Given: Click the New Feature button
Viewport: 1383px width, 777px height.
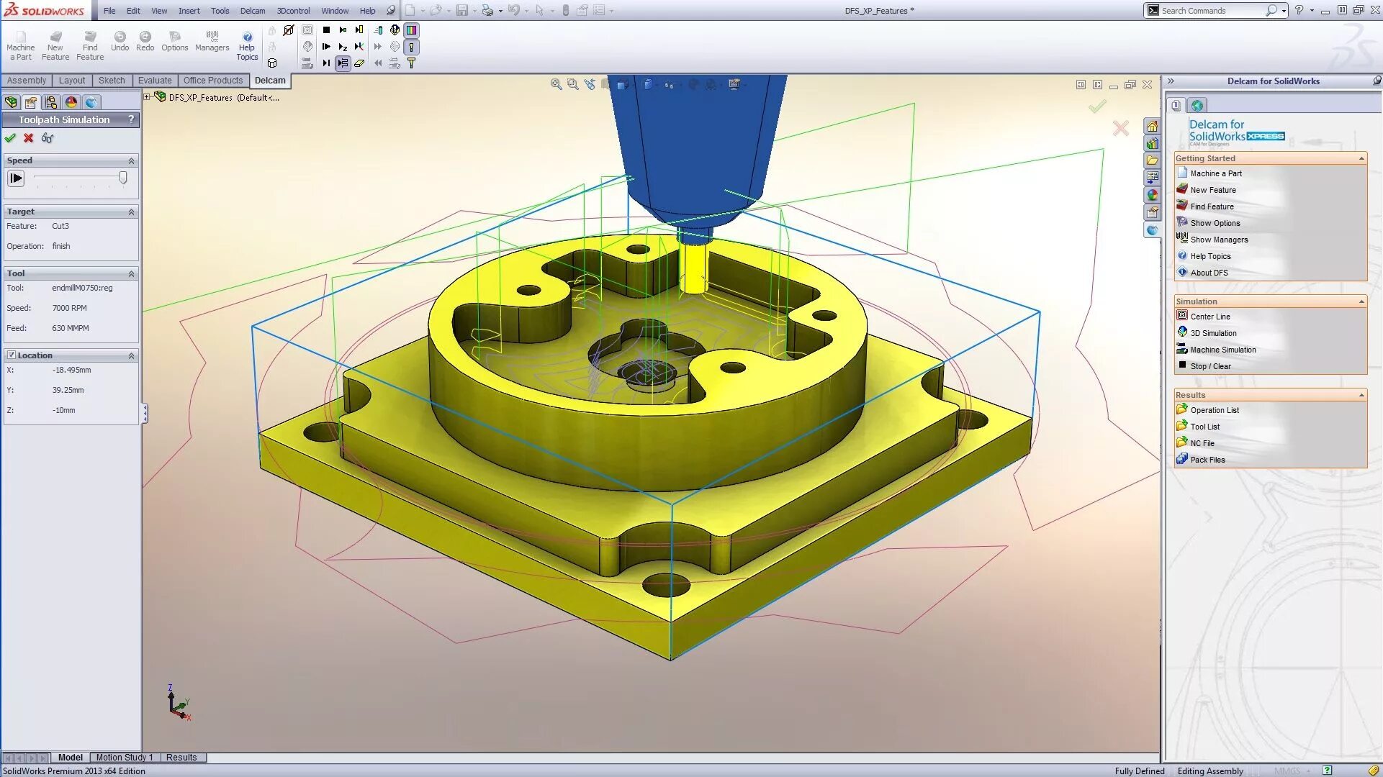Looking at the screenshot, I should (x=1213, y=188).
